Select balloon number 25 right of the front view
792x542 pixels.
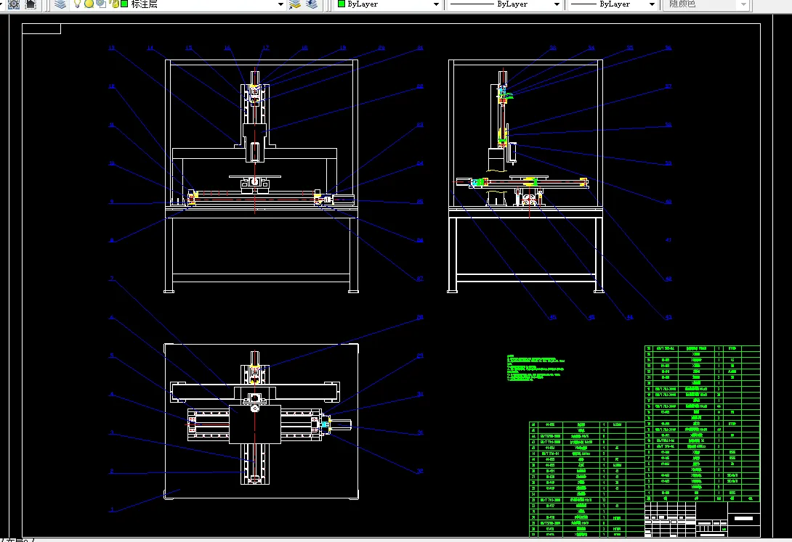tap(420, 202)
